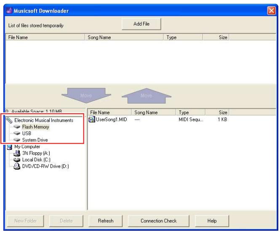The height and width of the screenshot is (232, 280).
Task: Click the Musicsoft Downloader title bar icon
Action: 9,11
